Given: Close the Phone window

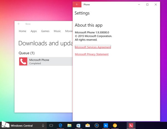Looking at the screenshot, I should 156,4.
